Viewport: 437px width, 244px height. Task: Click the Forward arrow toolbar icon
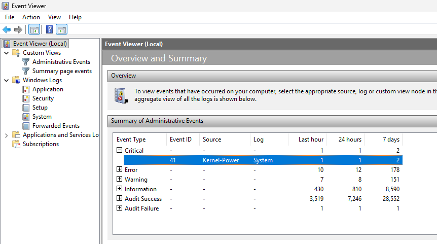(18, 29)
